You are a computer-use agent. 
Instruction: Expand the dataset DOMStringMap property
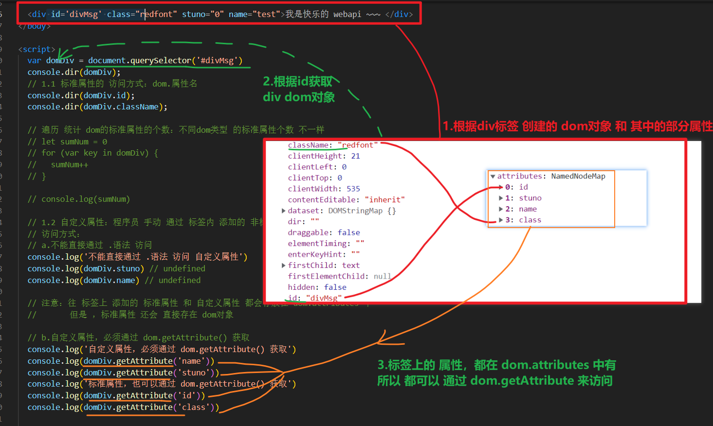(284, 211)
